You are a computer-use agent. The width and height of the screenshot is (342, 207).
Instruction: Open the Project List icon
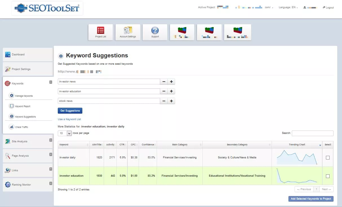pos(100,32)
